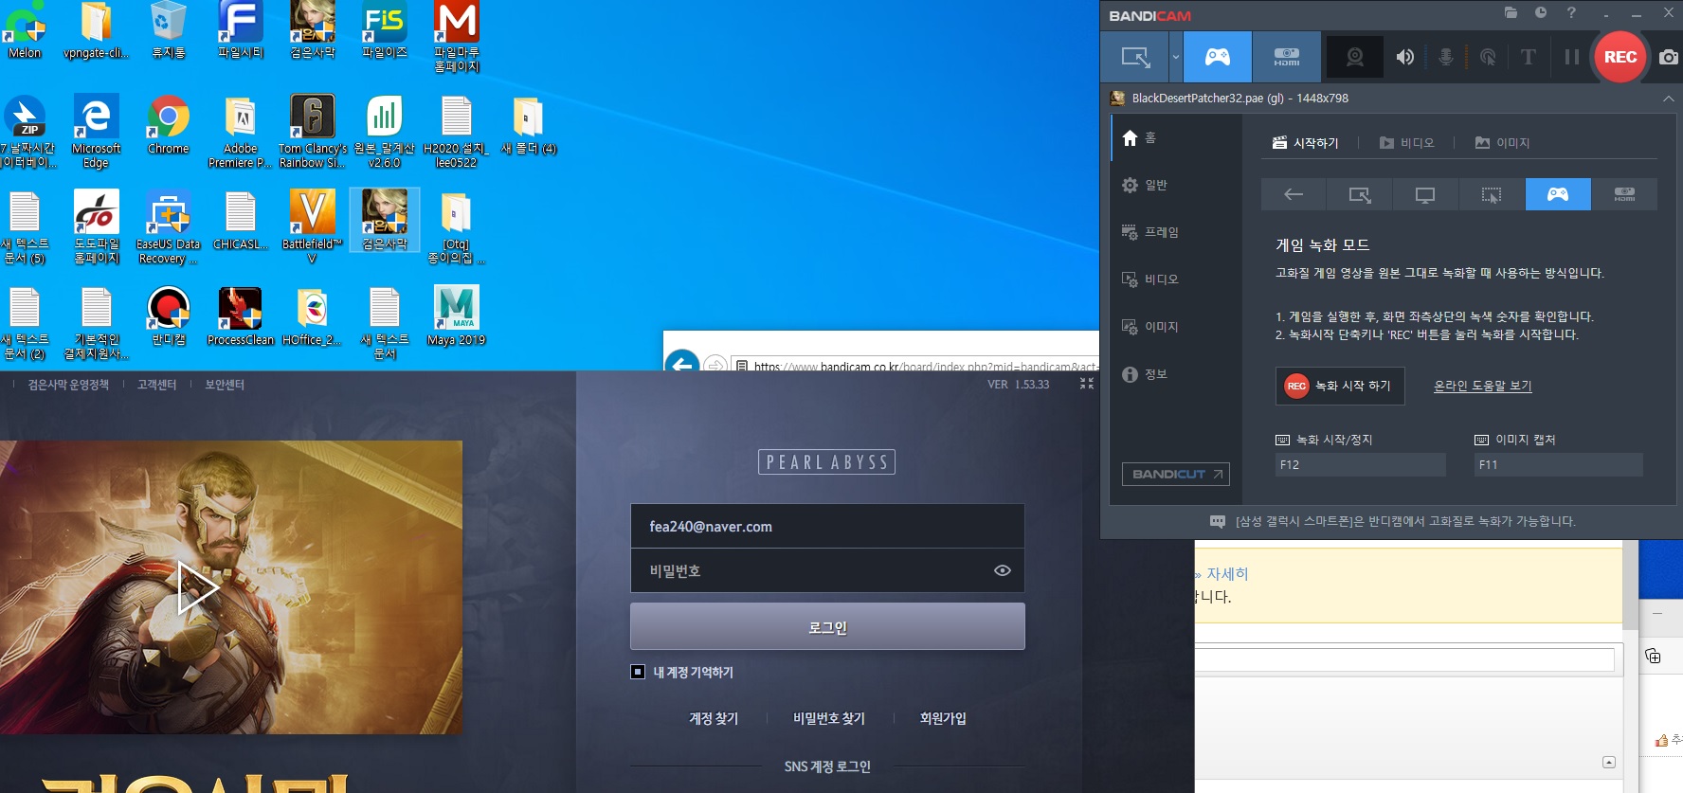Open EaseUS Data Recovery desktop icon
The height and width of the screenshot is (793, 1683).
[x=168, y=225]
